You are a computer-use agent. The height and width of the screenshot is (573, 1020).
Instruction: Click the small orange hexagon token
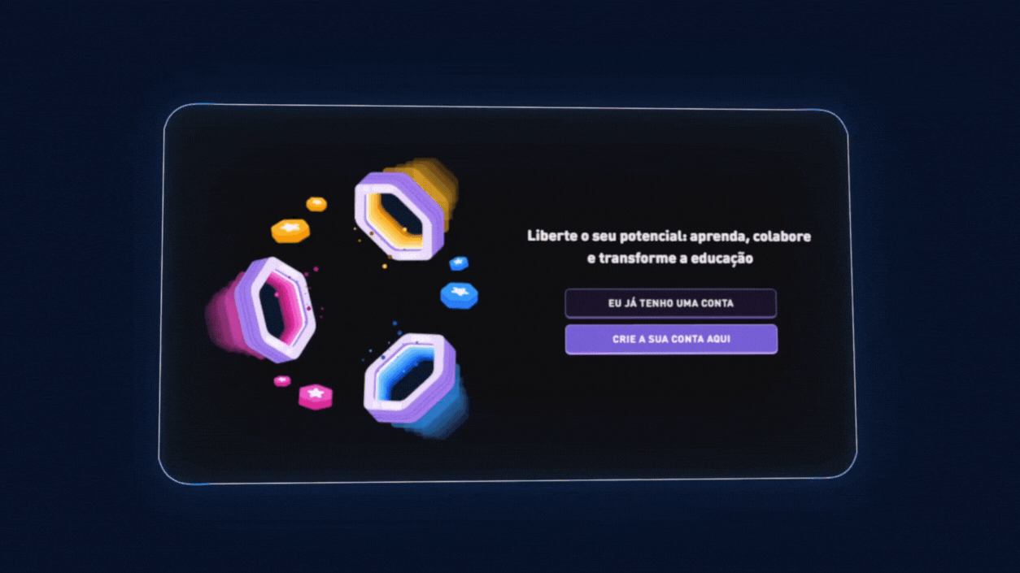pos(316,204)
